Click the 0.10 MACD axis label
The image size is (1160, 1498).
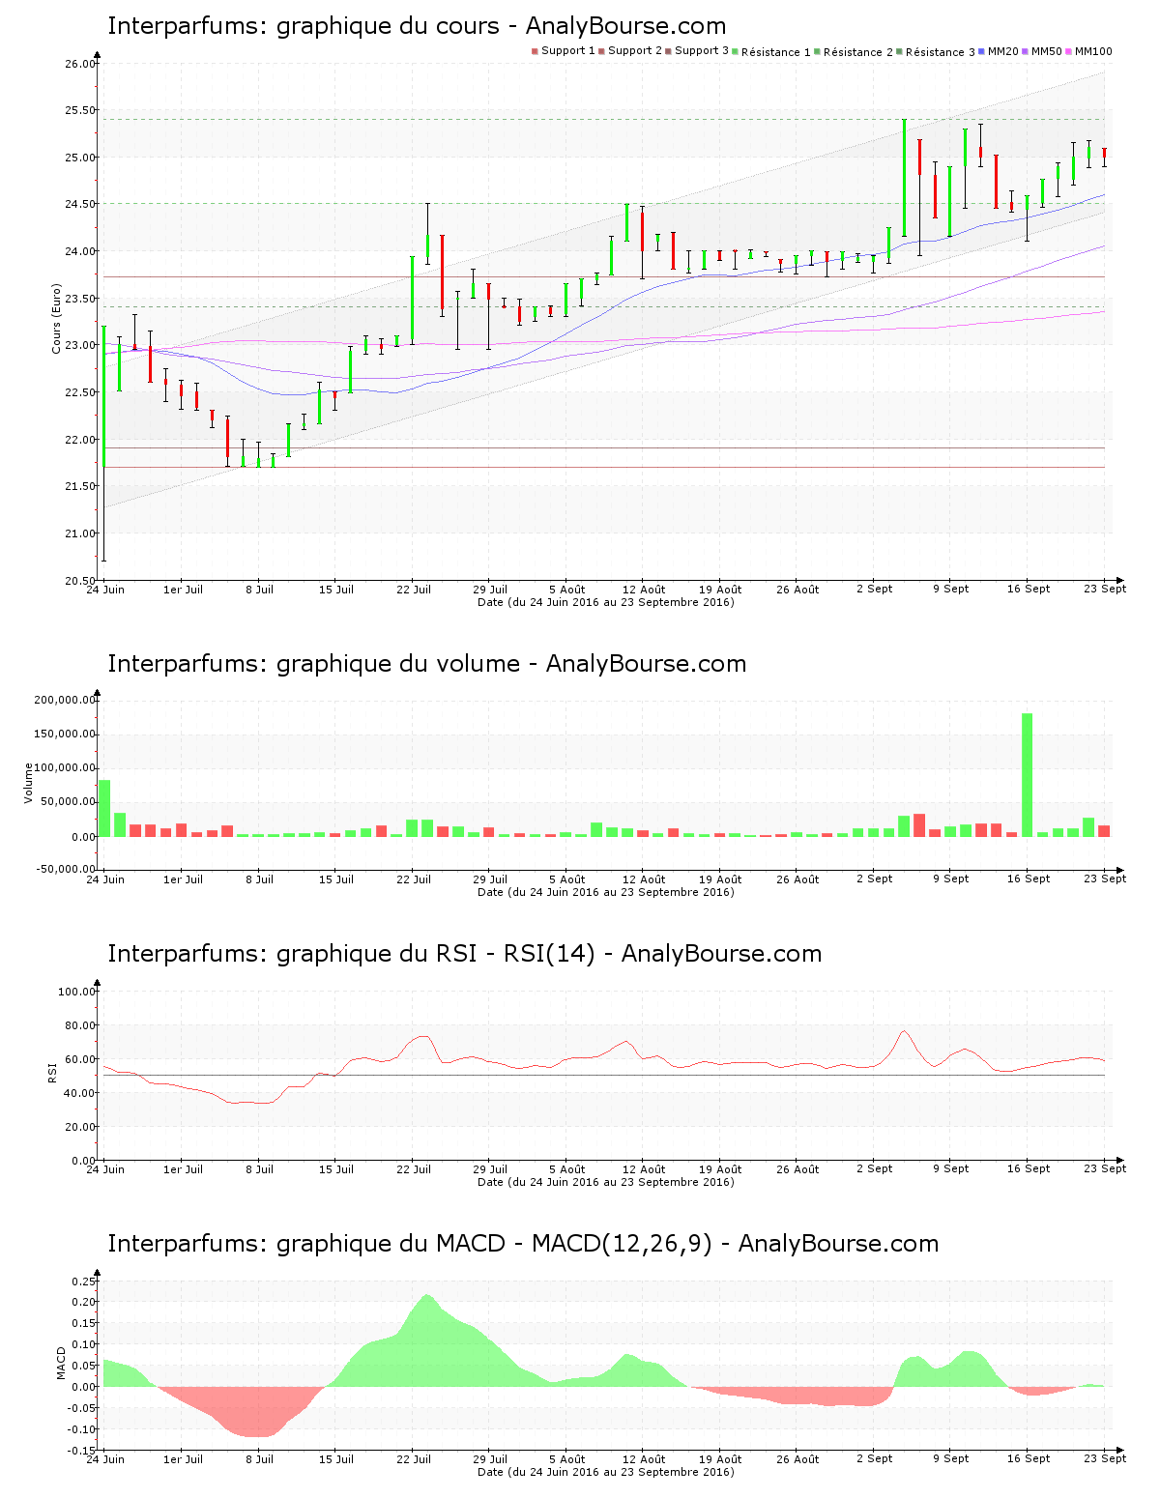point(85,1344)
